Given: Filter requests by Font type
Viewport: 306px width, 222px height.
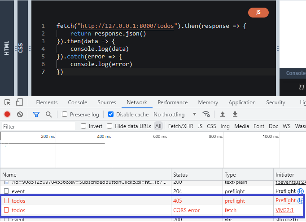Looking at the screenshot, I should tap(259, 126).
